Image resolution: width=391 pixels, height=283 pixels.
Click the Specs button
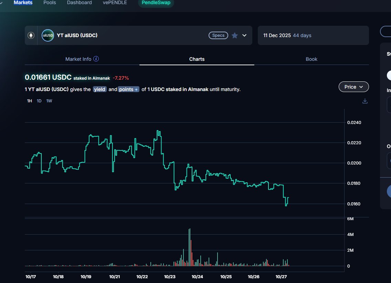(218, 35)
